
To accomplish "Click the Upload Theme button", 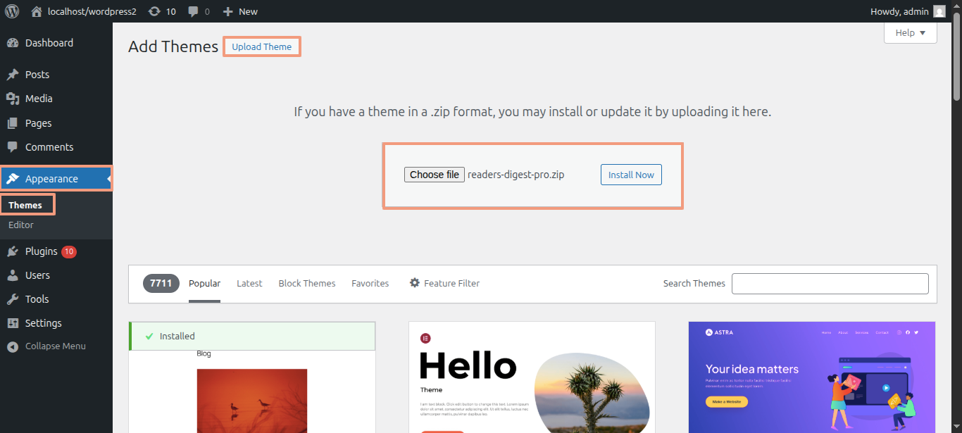I will (x=261, y=47).
